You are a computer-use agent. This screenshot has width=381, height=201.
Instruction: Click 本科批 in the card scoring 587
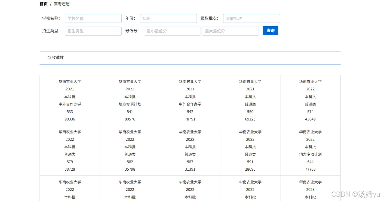190,147
